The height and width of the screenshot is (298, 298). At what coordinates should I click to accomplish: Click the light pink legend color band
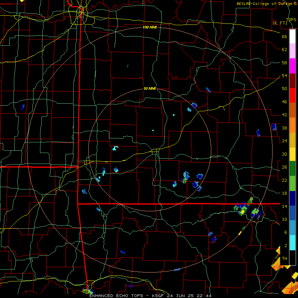[x=292, y=51]
